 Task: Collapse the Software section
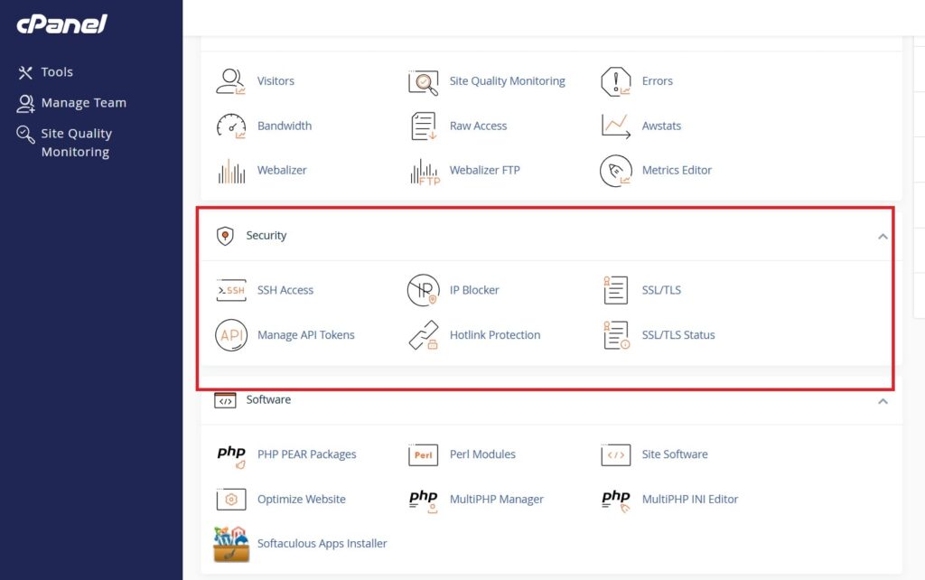coord(883,399)
